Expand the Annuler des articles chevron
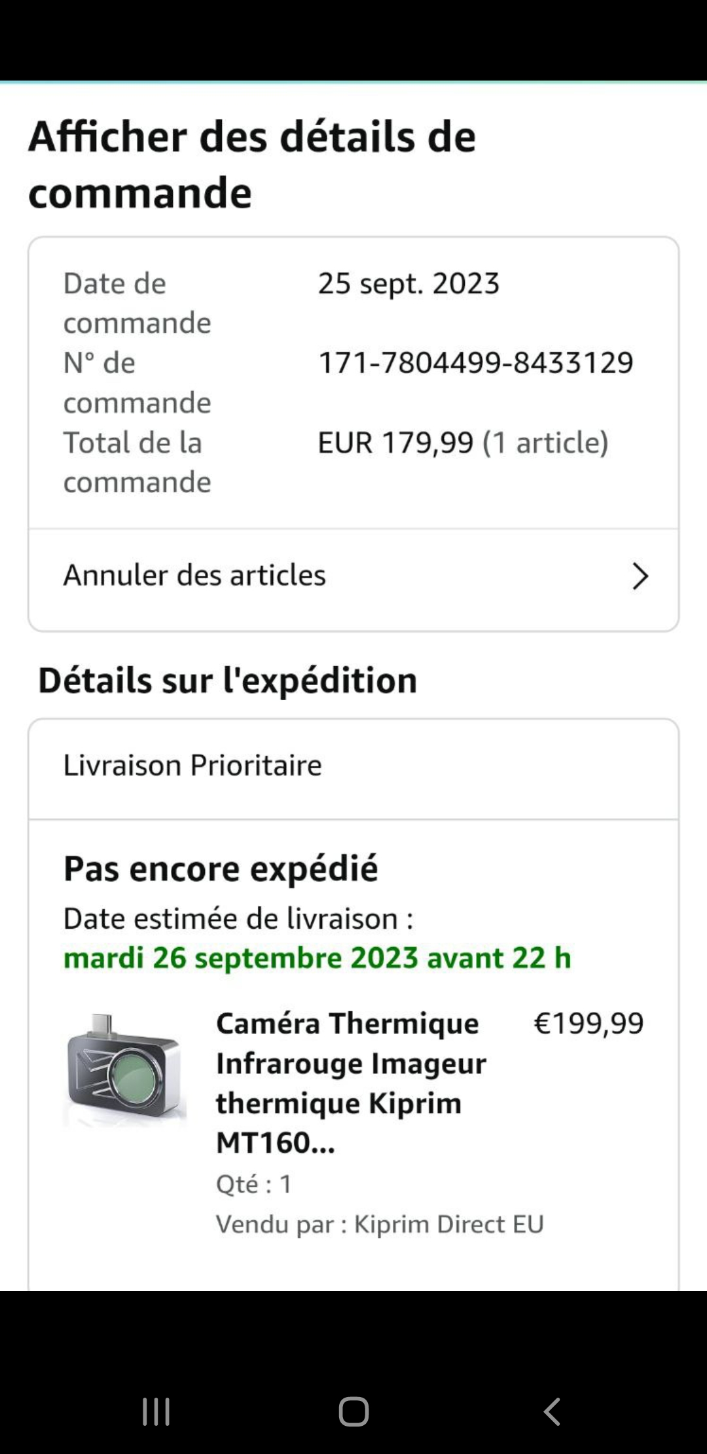The image size is (707, 1454). click(x=640, y=576)
